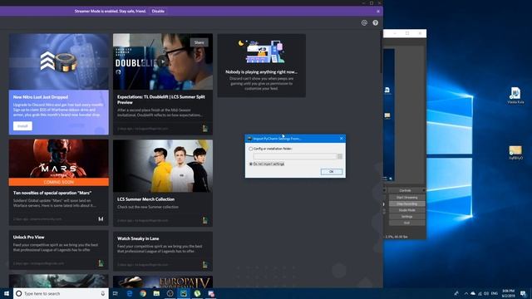Play the Doublelift video preview

click(x=163, y=61)
